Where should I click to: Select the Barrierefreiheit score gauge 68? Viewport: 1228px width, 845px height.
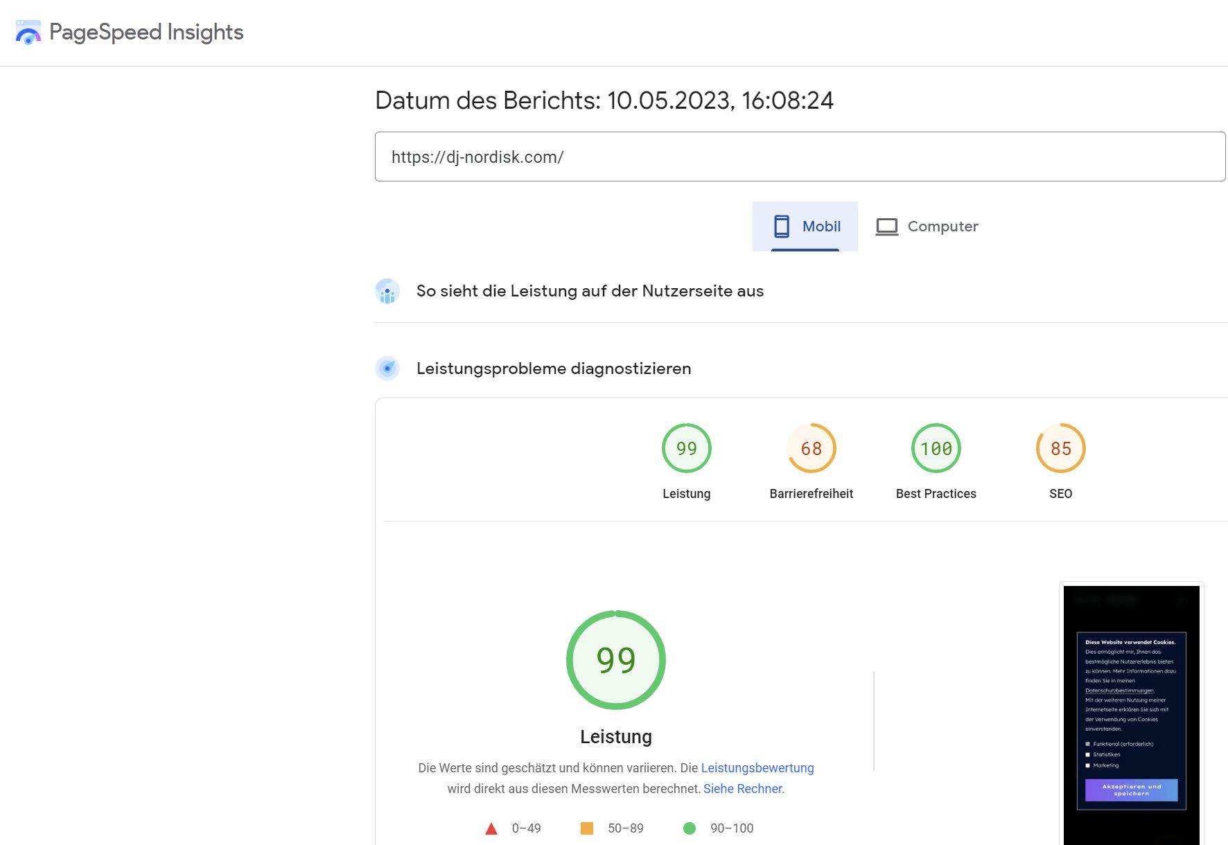(x=812, y=448)
